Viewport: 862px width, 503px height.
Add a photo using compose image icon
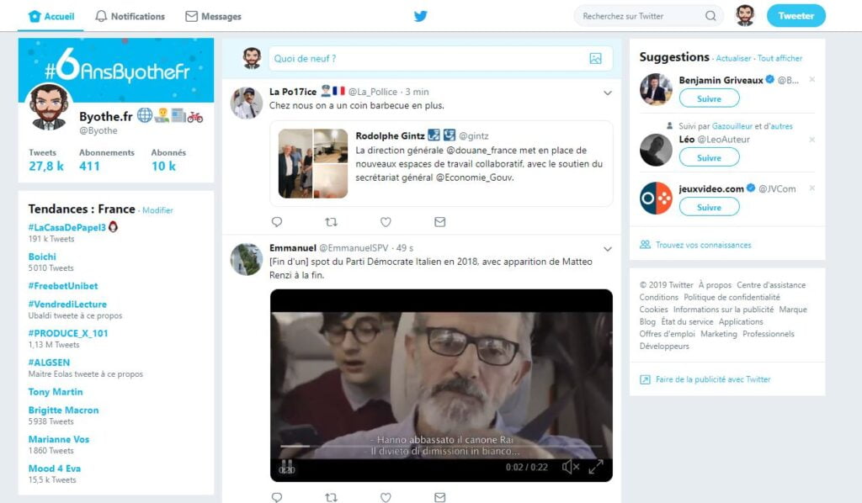click(x=595, y=59)
